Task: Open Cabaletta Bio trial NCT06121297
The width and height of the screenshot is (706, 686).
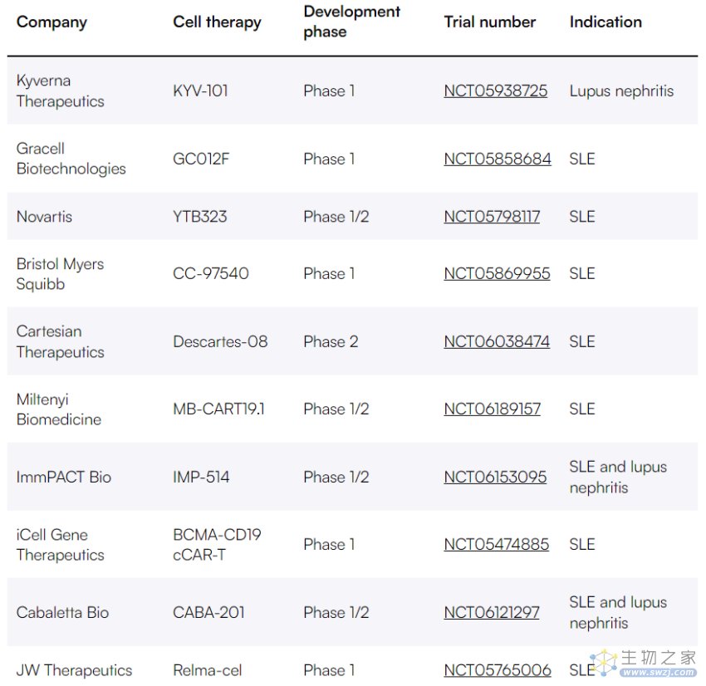Action: point(491,612)
